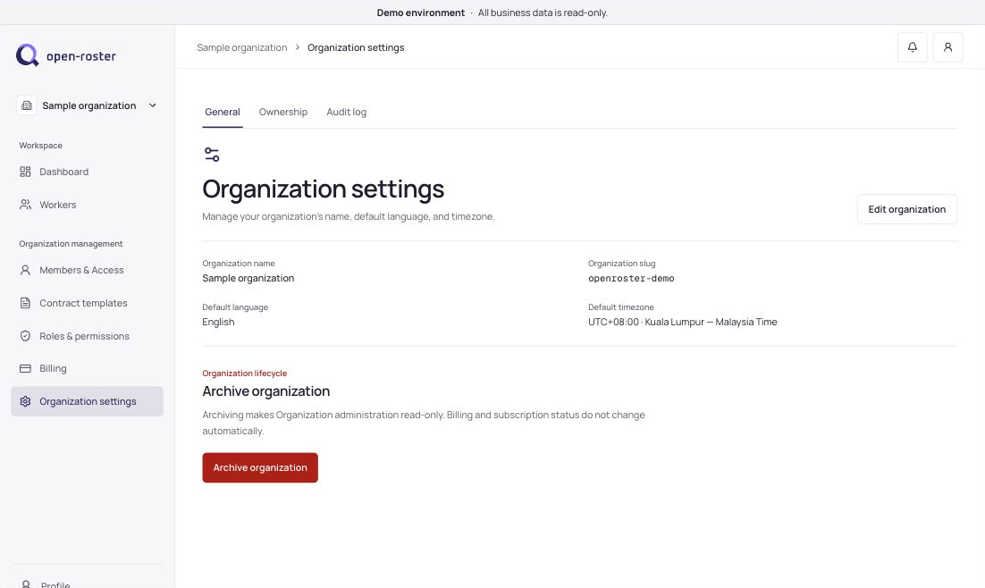Select Organization settings in sidebar
Image resolution: width=985 pixels, height=588 pixels.
coord(88,401)
